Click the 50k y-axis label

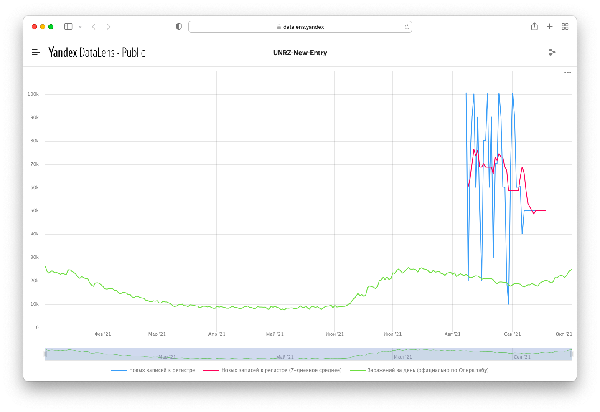click(34, 211)
